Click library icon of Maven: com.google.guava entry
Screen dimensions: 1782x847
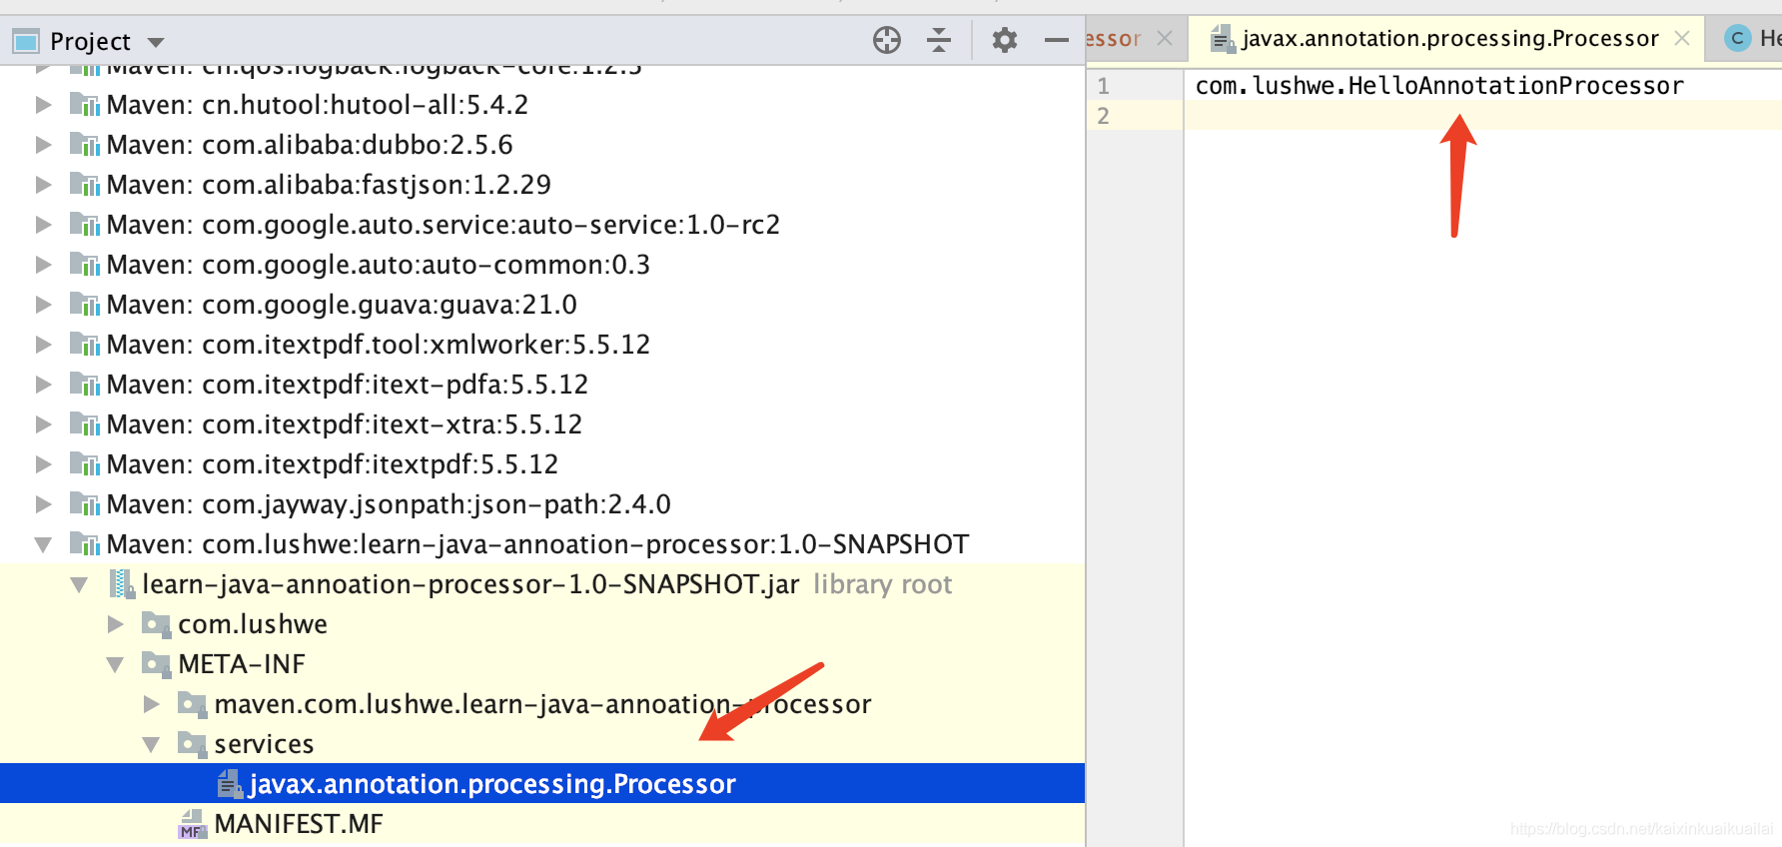(85, 305)
